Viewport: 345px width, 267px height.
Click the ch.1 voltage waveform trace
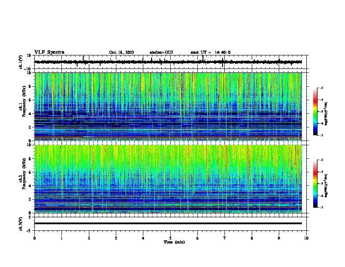(168, 62)
